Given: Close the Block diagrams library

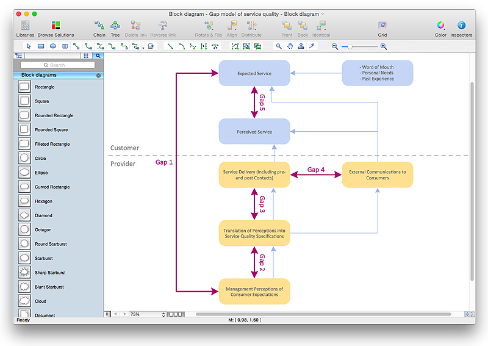Looking at the screenshot, I should tap(99, 76).
